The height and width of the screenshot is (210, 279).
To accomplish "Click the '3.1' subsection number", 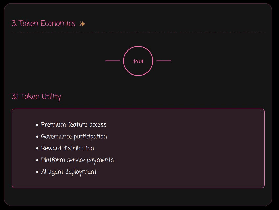I will click(x=15, y=97).
